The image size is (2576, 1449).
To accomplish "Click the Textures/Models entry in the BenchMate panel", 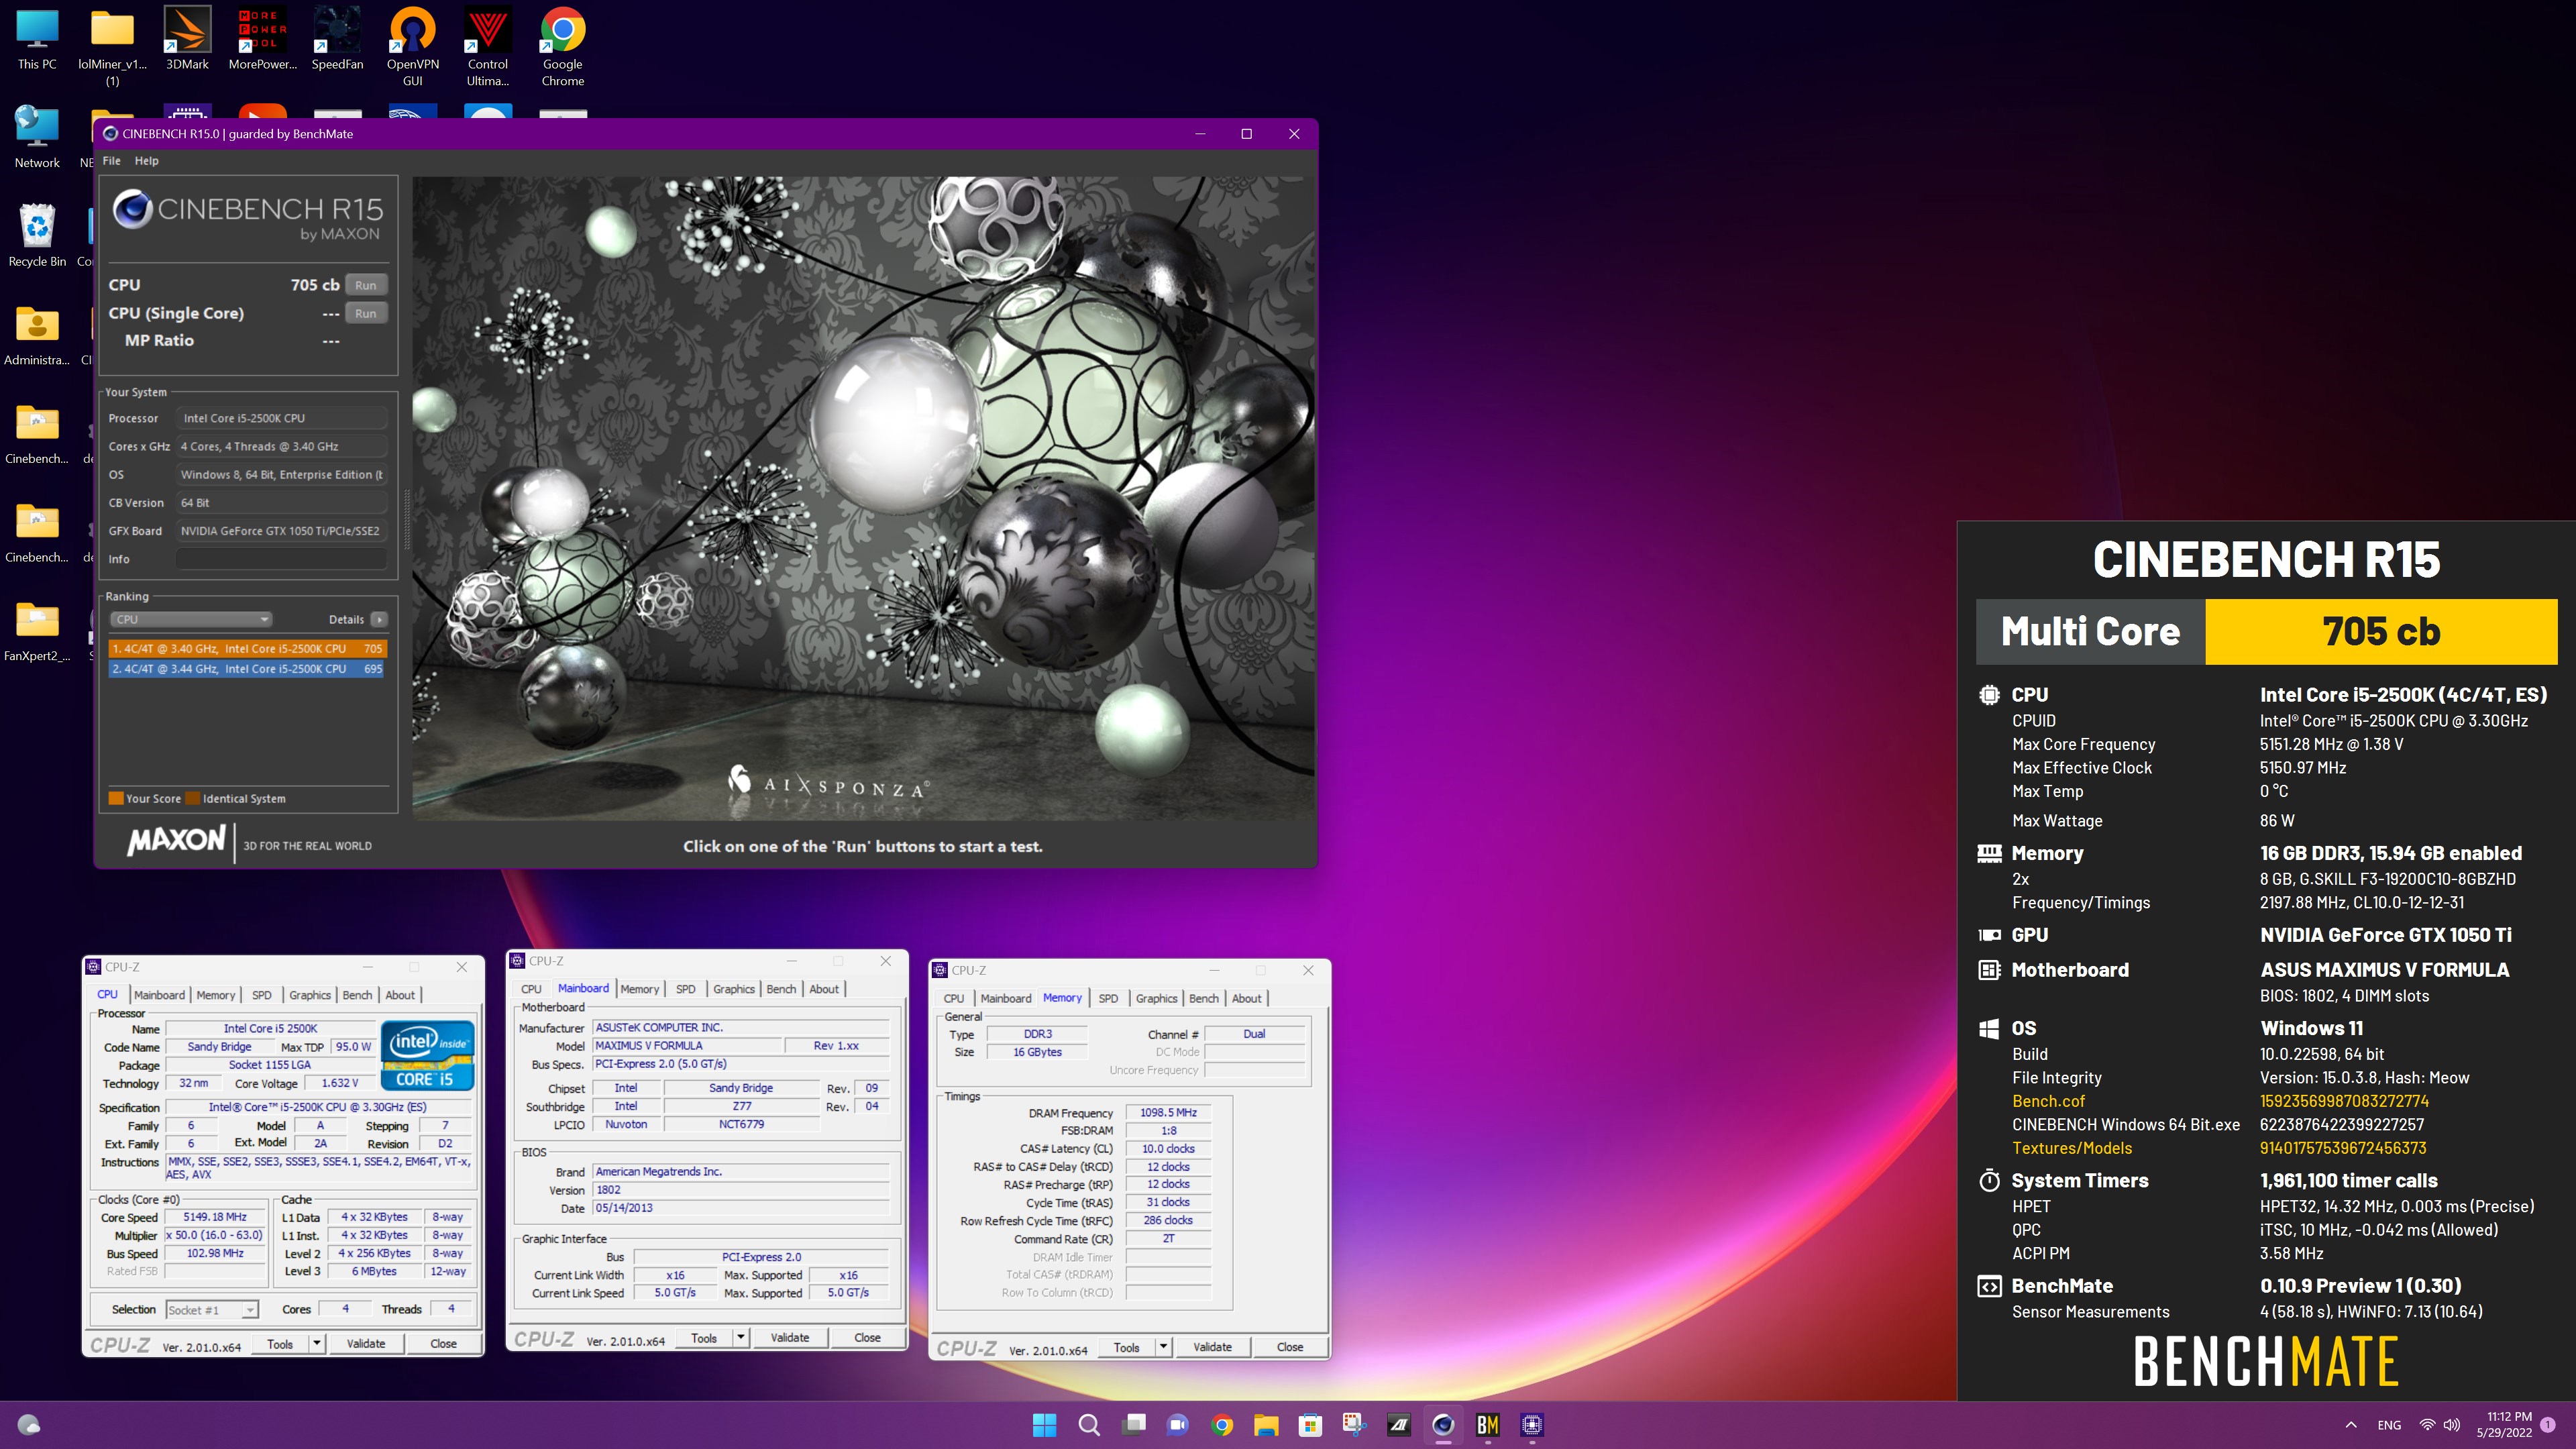I will tap(2071, 1148).
